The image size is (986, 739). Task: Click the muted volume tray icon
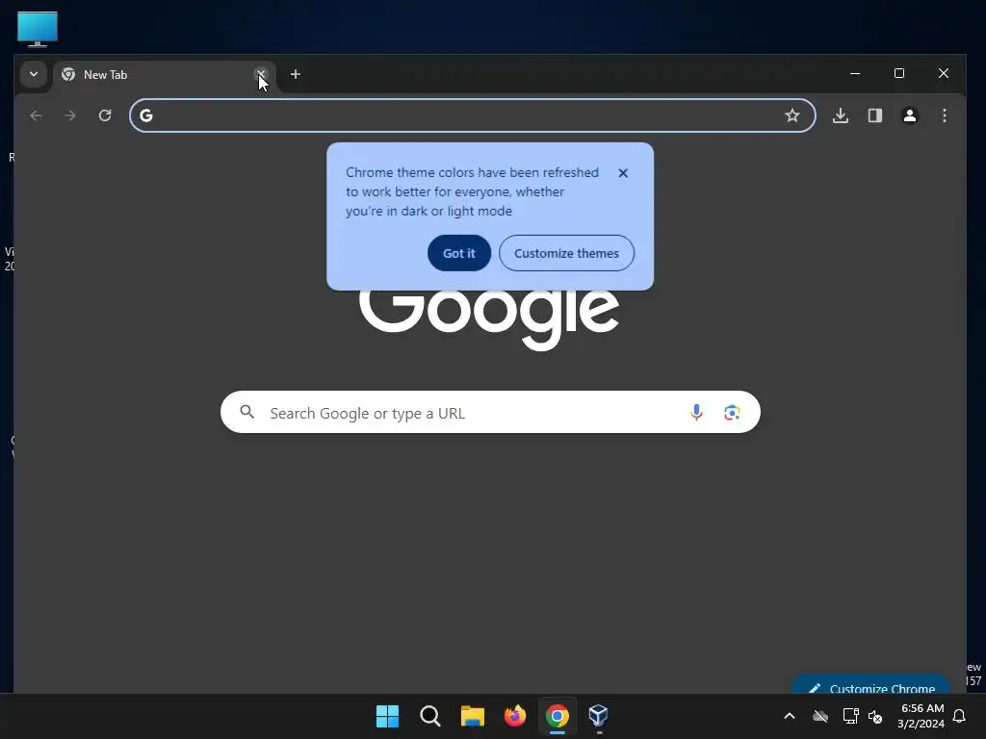pyautogui.click(x=874, y=716)
